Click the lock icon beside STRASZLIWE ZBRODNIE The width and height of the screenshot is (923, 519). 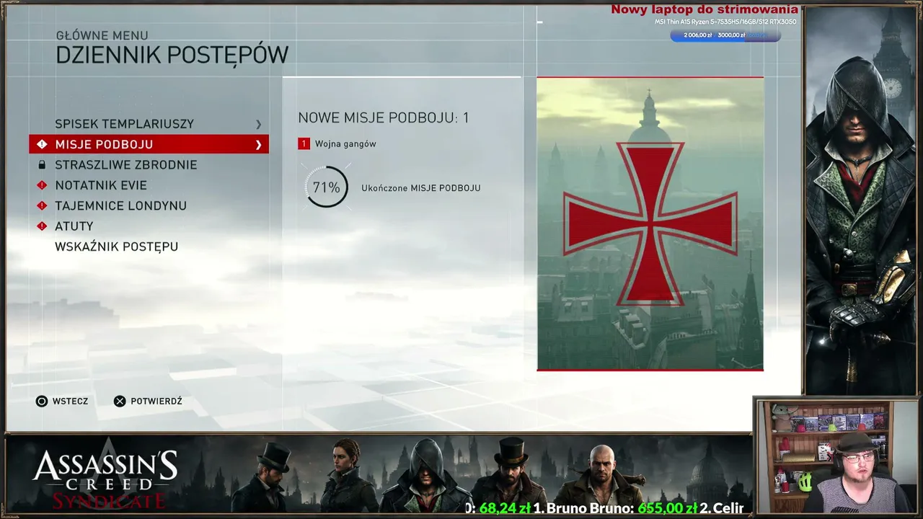point(42,165)
